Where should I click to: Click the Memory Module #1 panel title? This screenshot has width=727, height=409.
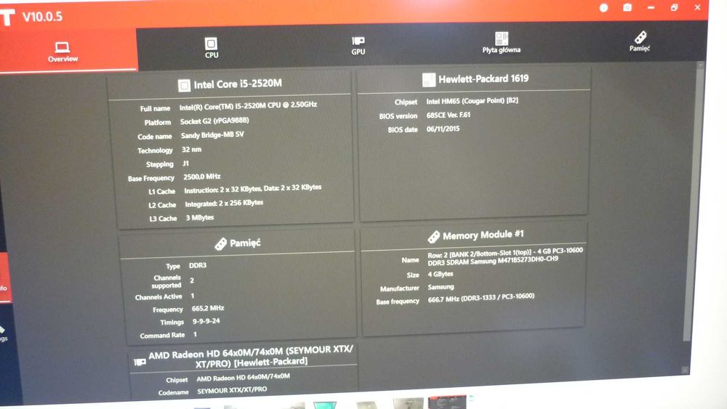[x=483, y=235]
